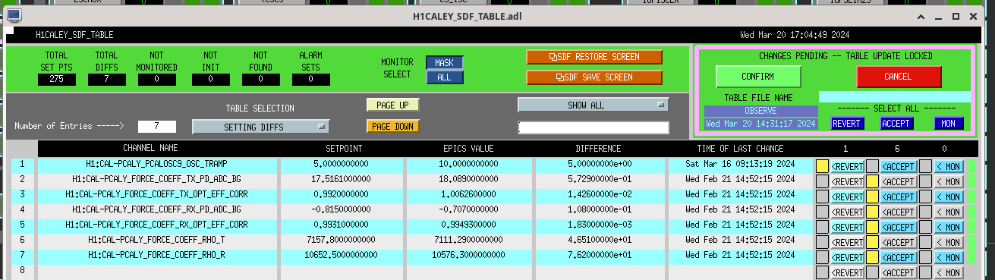The image size is (995, 280).
Task: Select channel H1:CAL-PCALY_FORCE_COEFF_TX_PD_ADC_BG
Action: pos(156,179)
